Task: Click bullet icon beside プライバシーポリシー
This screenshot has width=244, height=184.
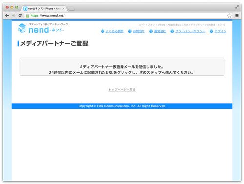Action: pyautogui.click(x=172, y=31)
